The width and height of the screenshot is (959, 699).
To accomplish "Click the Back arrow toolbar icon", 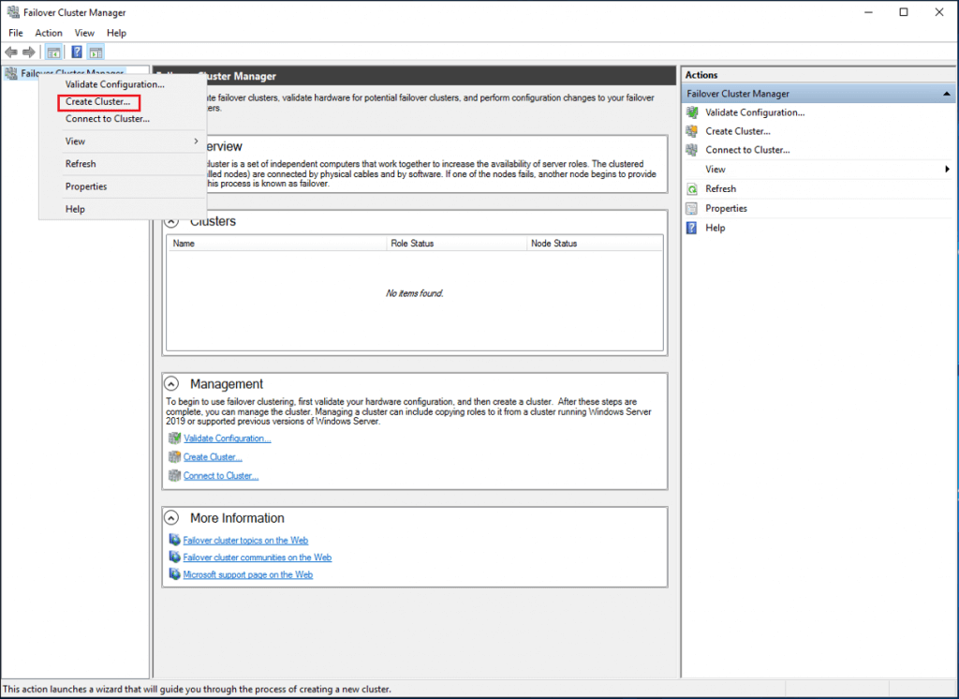I will [x=11, y=52].
